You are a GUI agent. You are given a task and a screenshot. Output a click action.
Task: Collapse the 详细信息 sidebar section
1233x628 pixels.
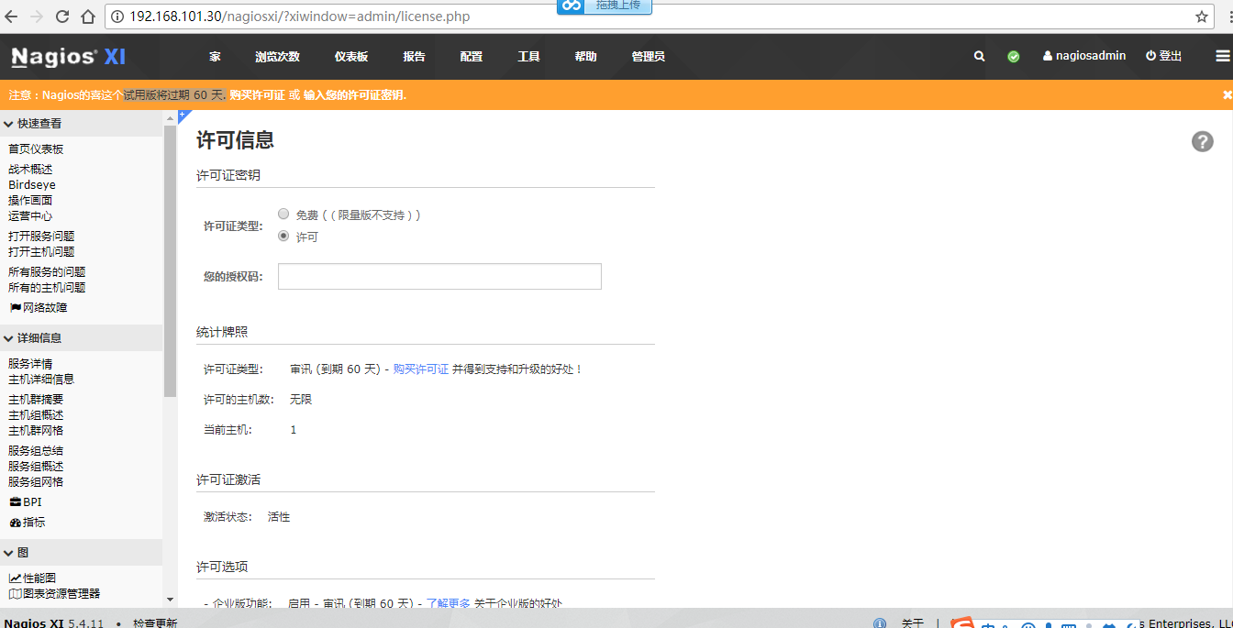(x=81, y=338)
